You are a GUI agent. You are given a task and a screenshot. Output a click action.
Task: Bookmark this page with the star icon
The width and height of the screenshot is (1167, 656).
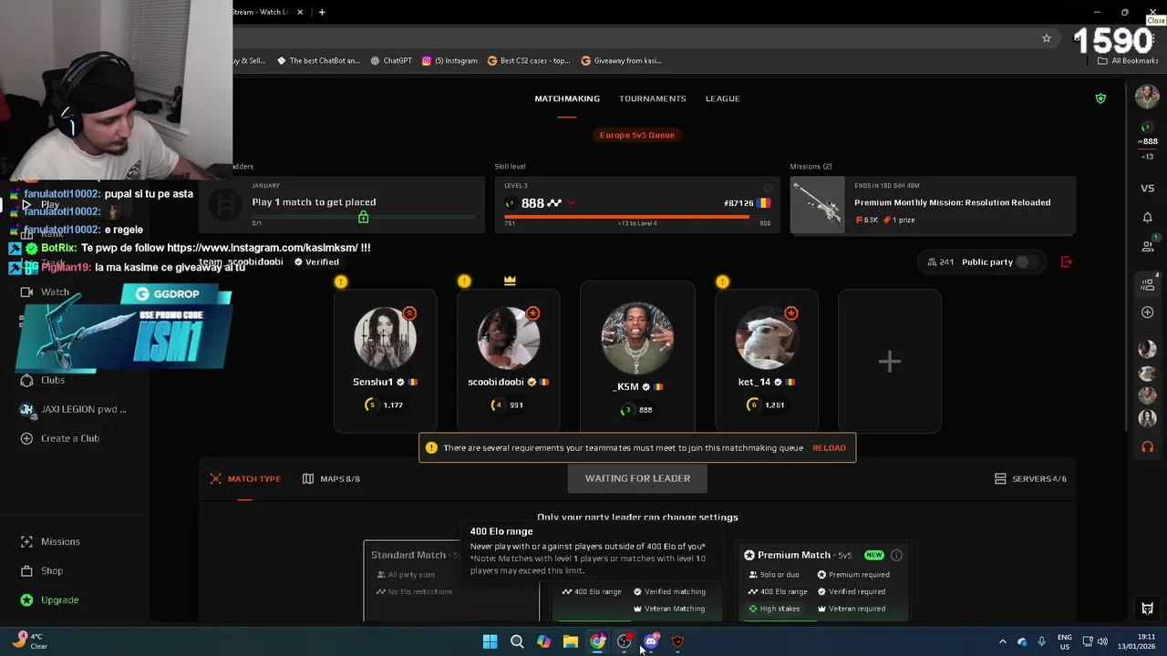click(x=1047, y=38)
